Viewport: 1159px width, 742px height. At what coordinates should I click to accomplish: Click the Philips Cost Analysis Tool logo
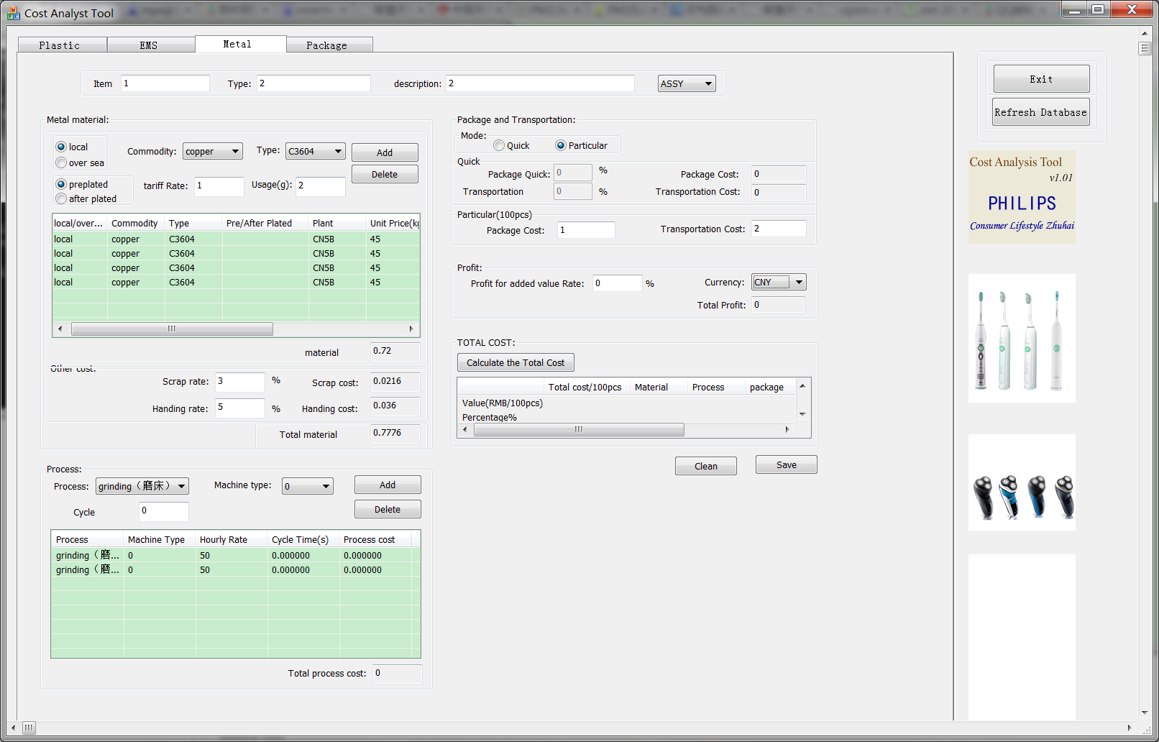coord(1022,196)
